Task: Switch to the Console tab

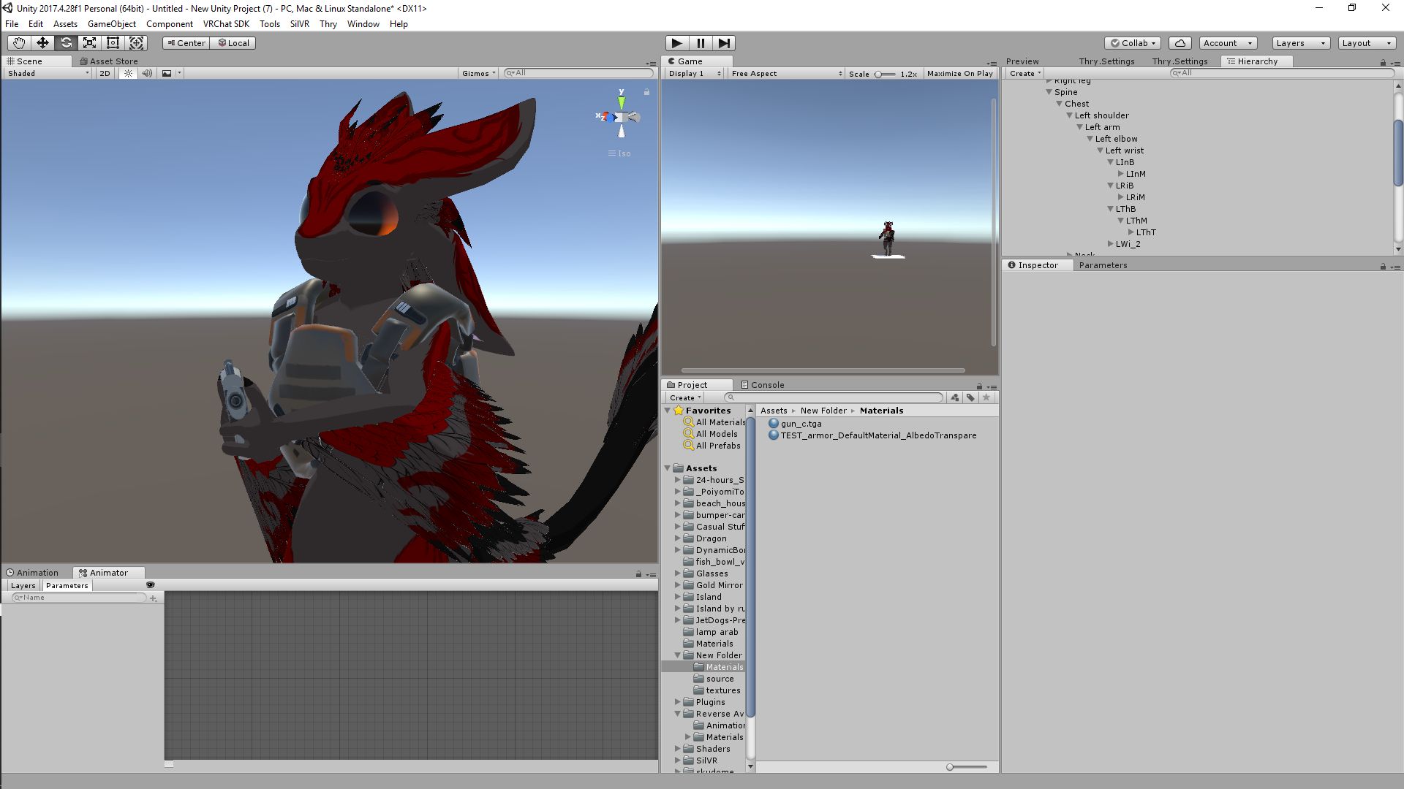Action: pyautogui.click(x=762, y=385)
